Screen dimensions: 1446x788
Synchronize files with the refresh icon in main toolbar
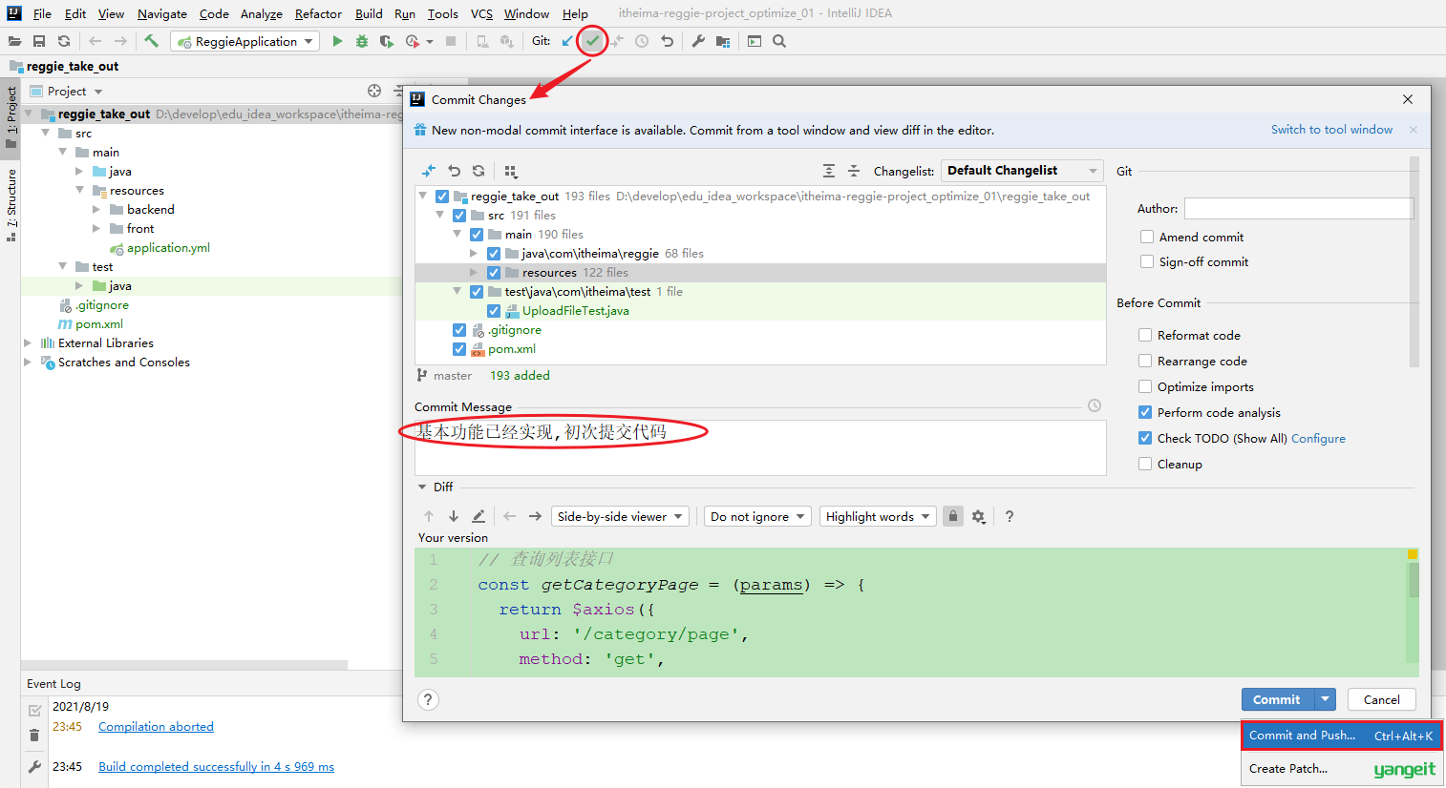64,41
